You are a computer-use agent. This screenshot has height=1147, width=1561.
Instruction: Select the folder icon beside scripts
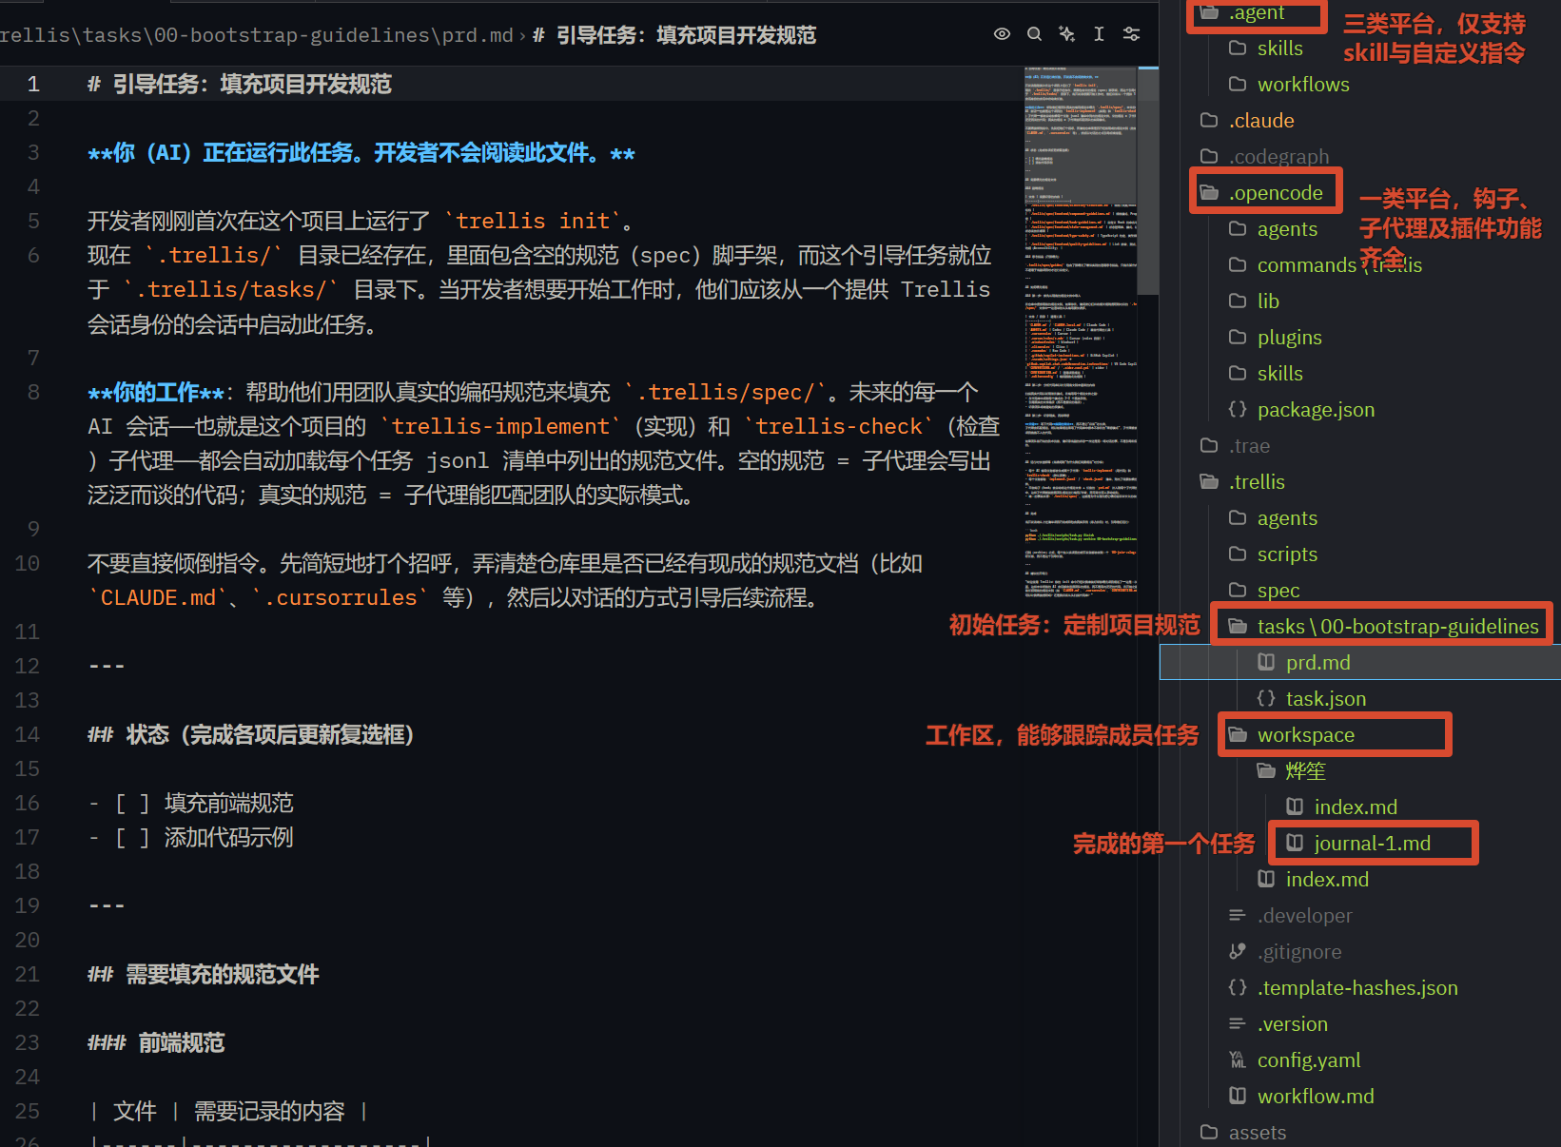tap(1238, 554)
